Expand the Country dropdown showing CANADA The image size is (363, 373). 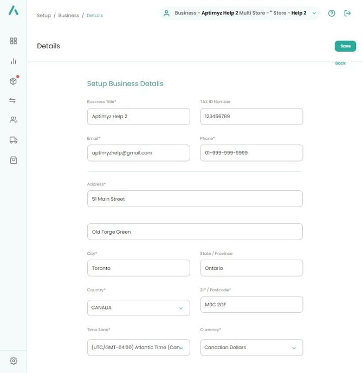[138, 308]
